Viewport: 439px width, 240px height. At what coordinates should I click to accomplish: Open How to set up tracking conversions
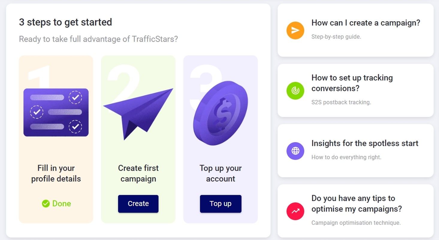pyautogui.click(x=352, y=83)
